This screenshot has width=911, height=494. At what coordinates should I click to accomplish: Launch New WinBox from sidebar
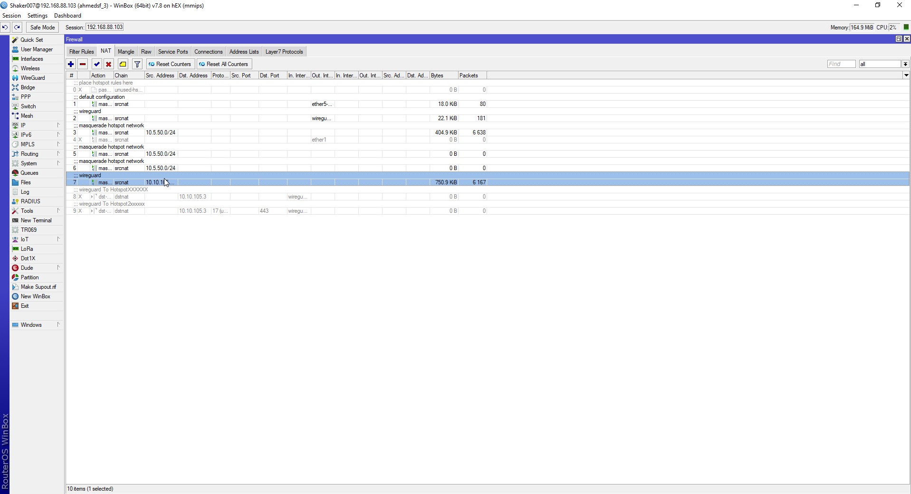pyautogui.click(x=37, y=296)
